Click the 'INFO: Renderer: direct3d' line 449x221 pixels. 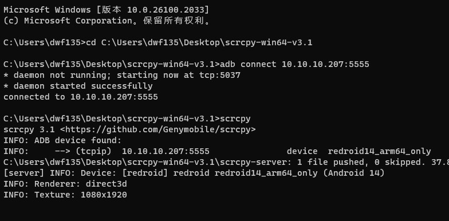pyautogui.click(x=65, y=184)
